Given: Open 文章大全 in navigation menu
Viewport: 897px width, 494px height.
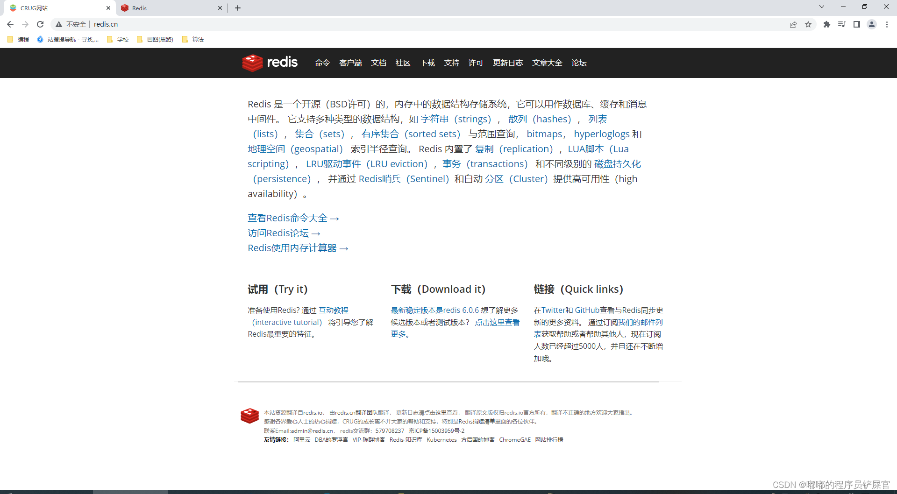Looking at the screenshot, I should [x=547, y=63].
